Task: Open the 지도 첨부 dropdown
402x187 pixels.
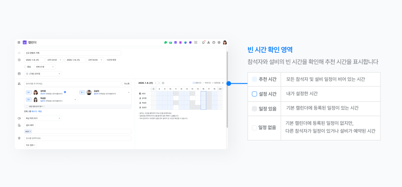Action: tap(31, 145)
